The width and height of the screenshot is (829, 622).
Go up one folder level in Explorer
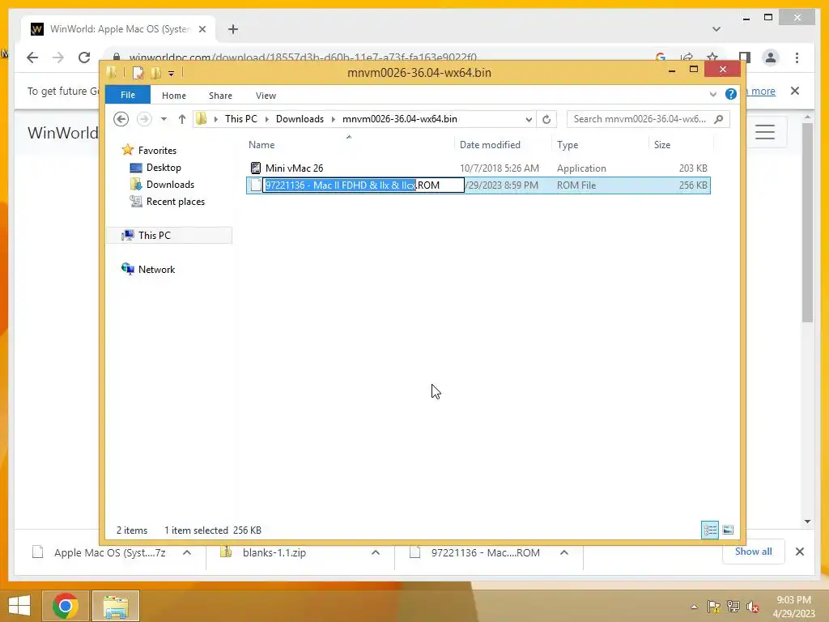(x=182, y=119)
